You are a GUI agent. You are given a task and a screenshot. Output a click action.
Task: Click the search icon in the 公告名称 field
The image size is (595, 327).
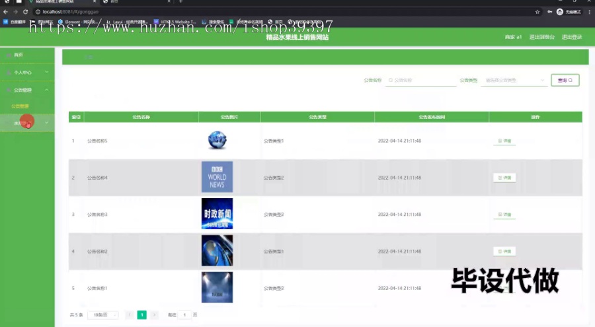pyautogui.click(x=391, y=80)
